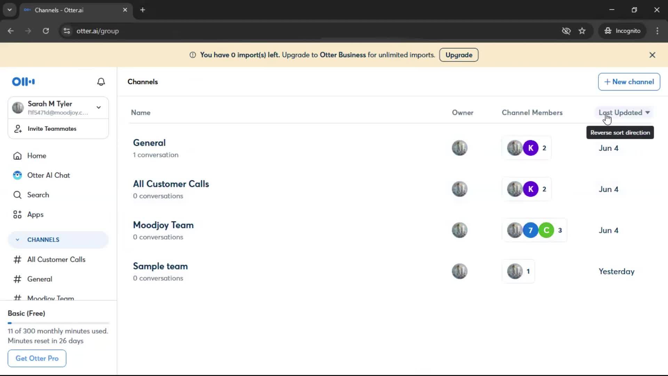
Task: Click '1 conversation' under General
Action: 156,155
